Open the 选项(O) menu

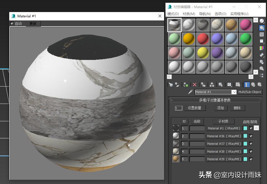click(221, 14)
